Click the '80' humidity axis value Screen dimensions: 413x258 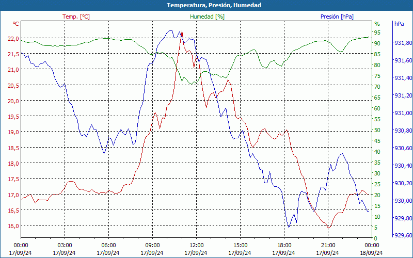tap(377, 65)
